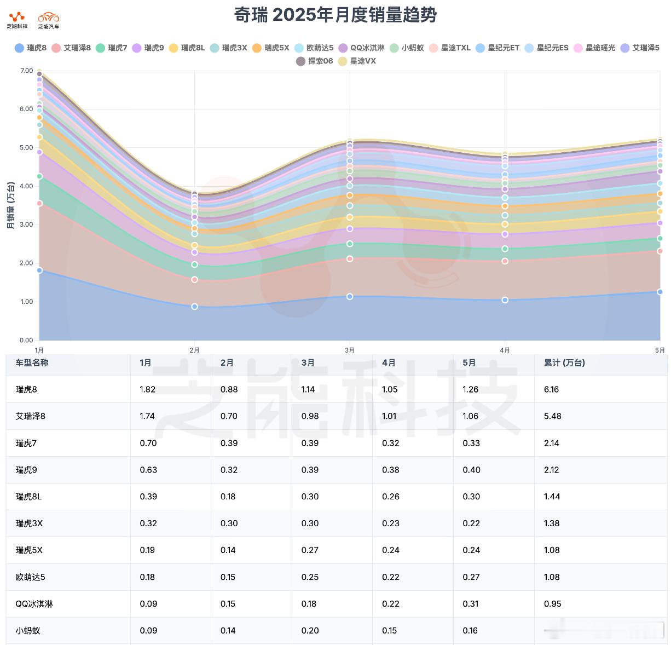Click the 芝能科技 logo
The height and width of the screenshot is (645, 671).
pos(17,20)
